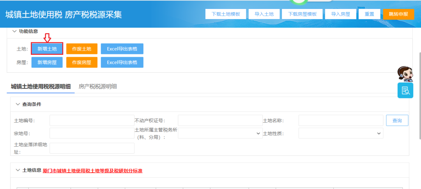Switch to 城镇土地使用税税源明细 tab
The width and height of the screenshot is (421, 189).
(41, 86)
